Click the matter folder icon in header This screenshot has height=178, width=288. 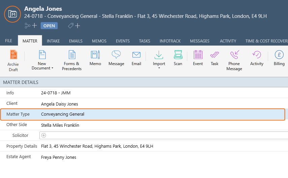(x=12, y=14)
